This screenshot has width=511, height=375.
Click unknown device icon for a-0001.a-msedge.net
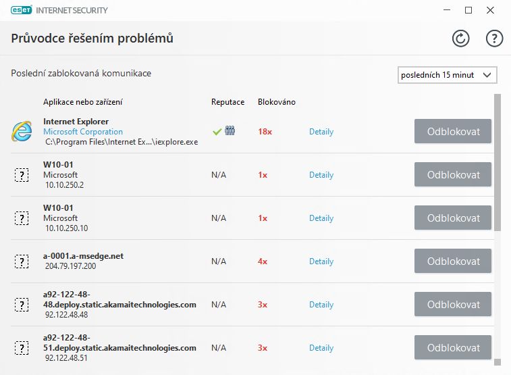tap(22, 261)
